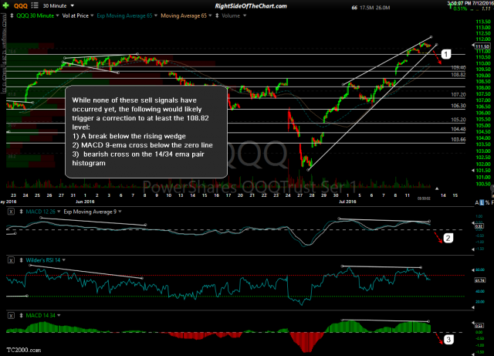
Task: Close the MACD 12 26 pane with X
Action: (11, 212)
